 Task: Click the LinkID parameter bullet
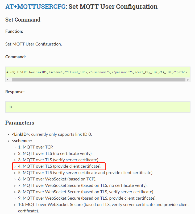click(x=52, y=134)
